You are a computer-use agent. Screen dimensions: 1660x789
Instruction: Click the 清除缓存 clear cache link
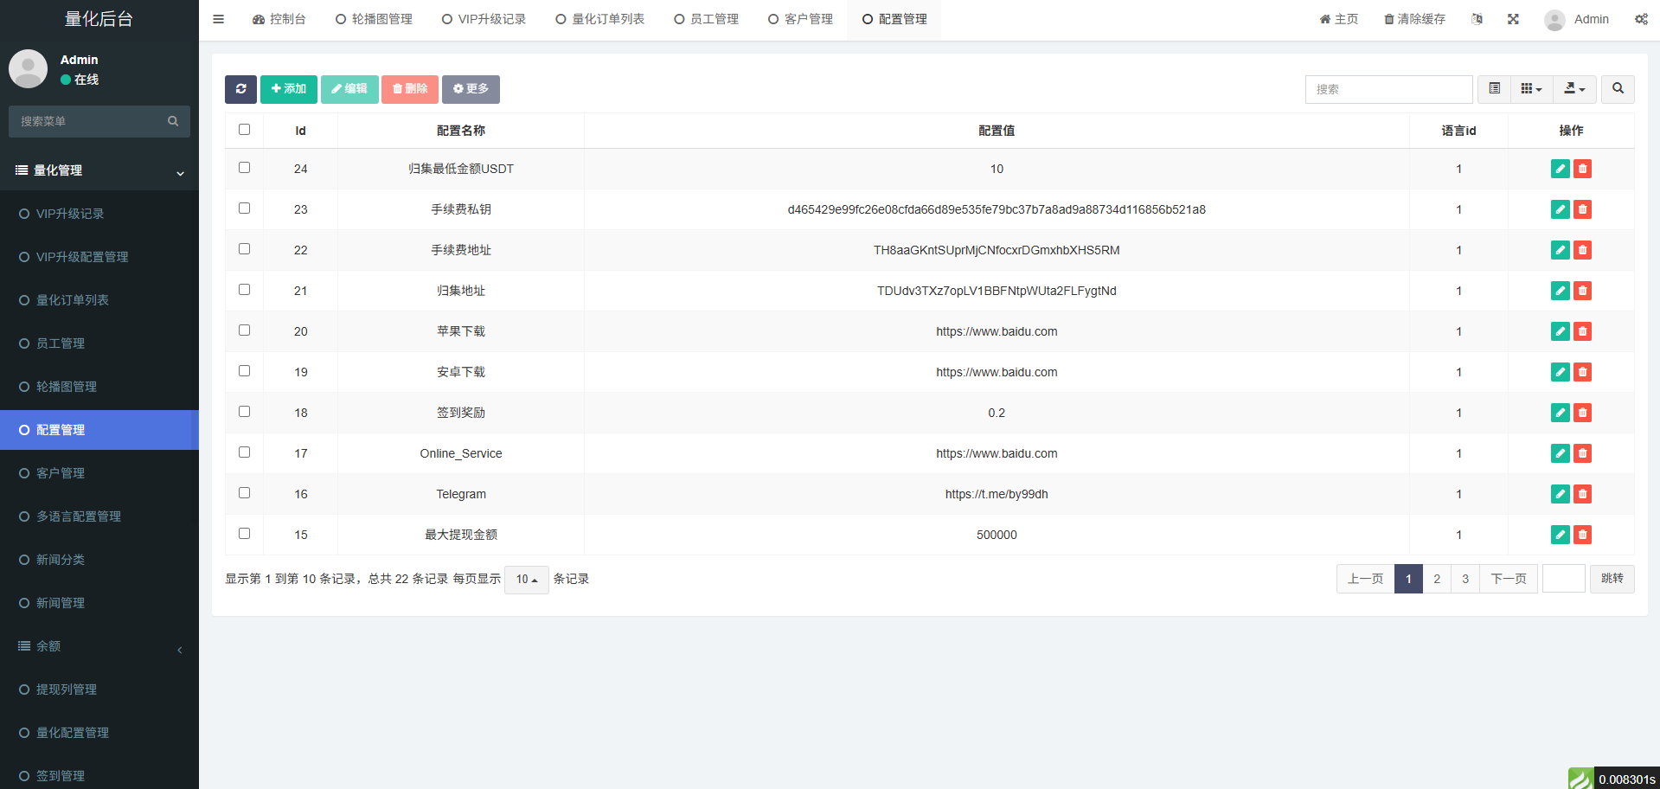[x=1414, y=19]
